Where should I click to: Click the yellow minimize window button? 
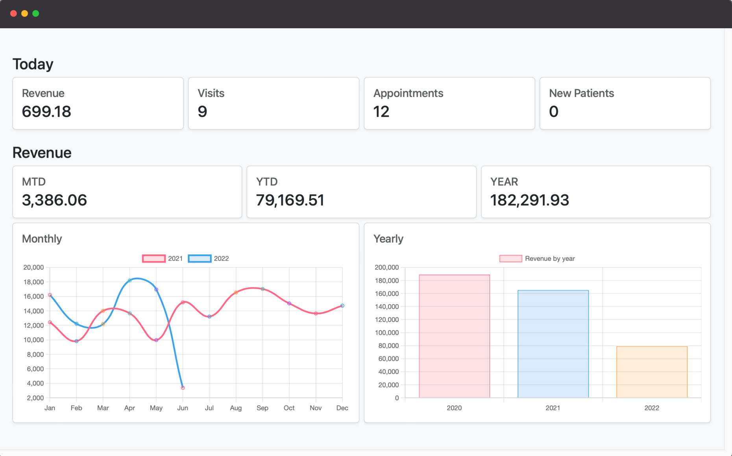[24, 13]
